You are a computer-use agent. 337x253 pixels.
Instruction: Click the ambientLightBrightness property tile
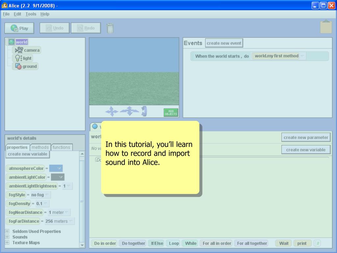tap(32, 186)
